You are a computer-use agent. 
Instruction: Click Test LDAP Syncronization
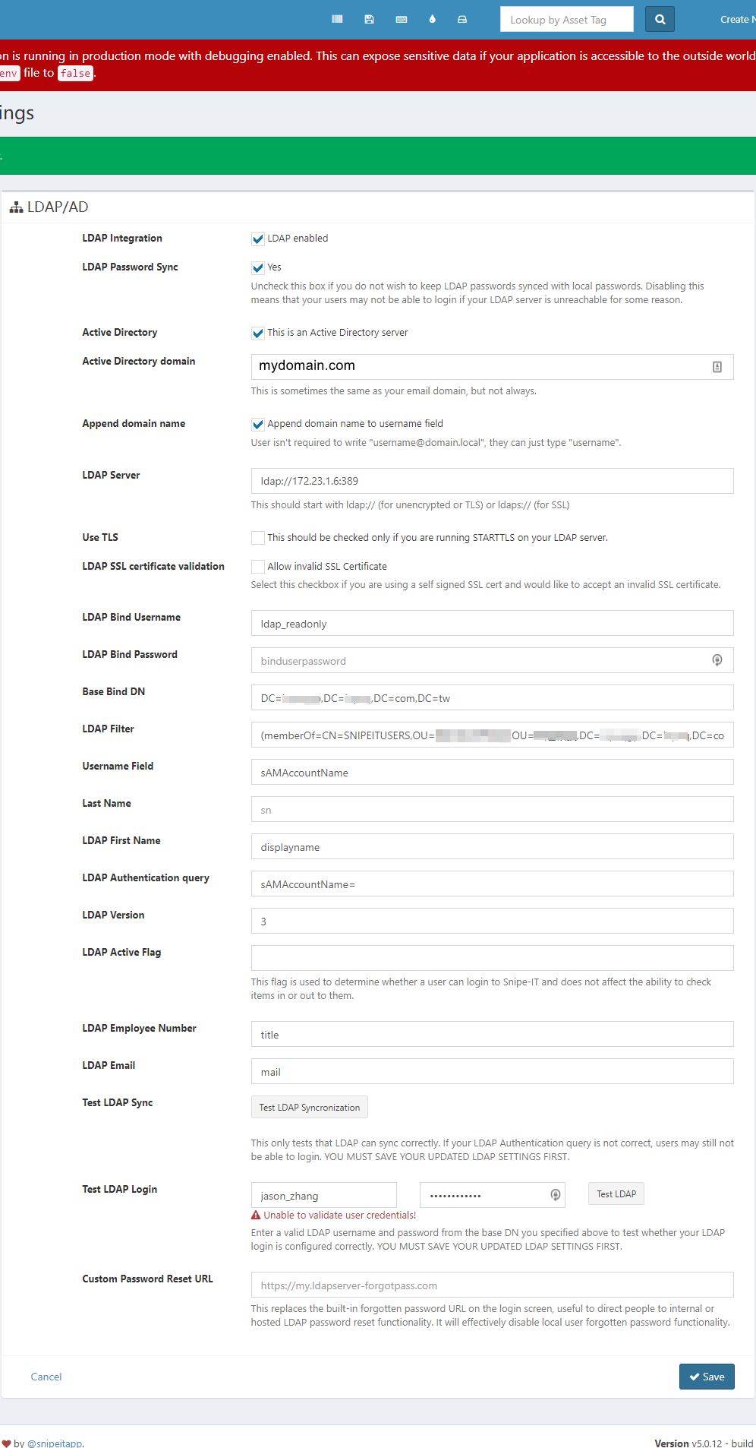tap(309, 1107)
